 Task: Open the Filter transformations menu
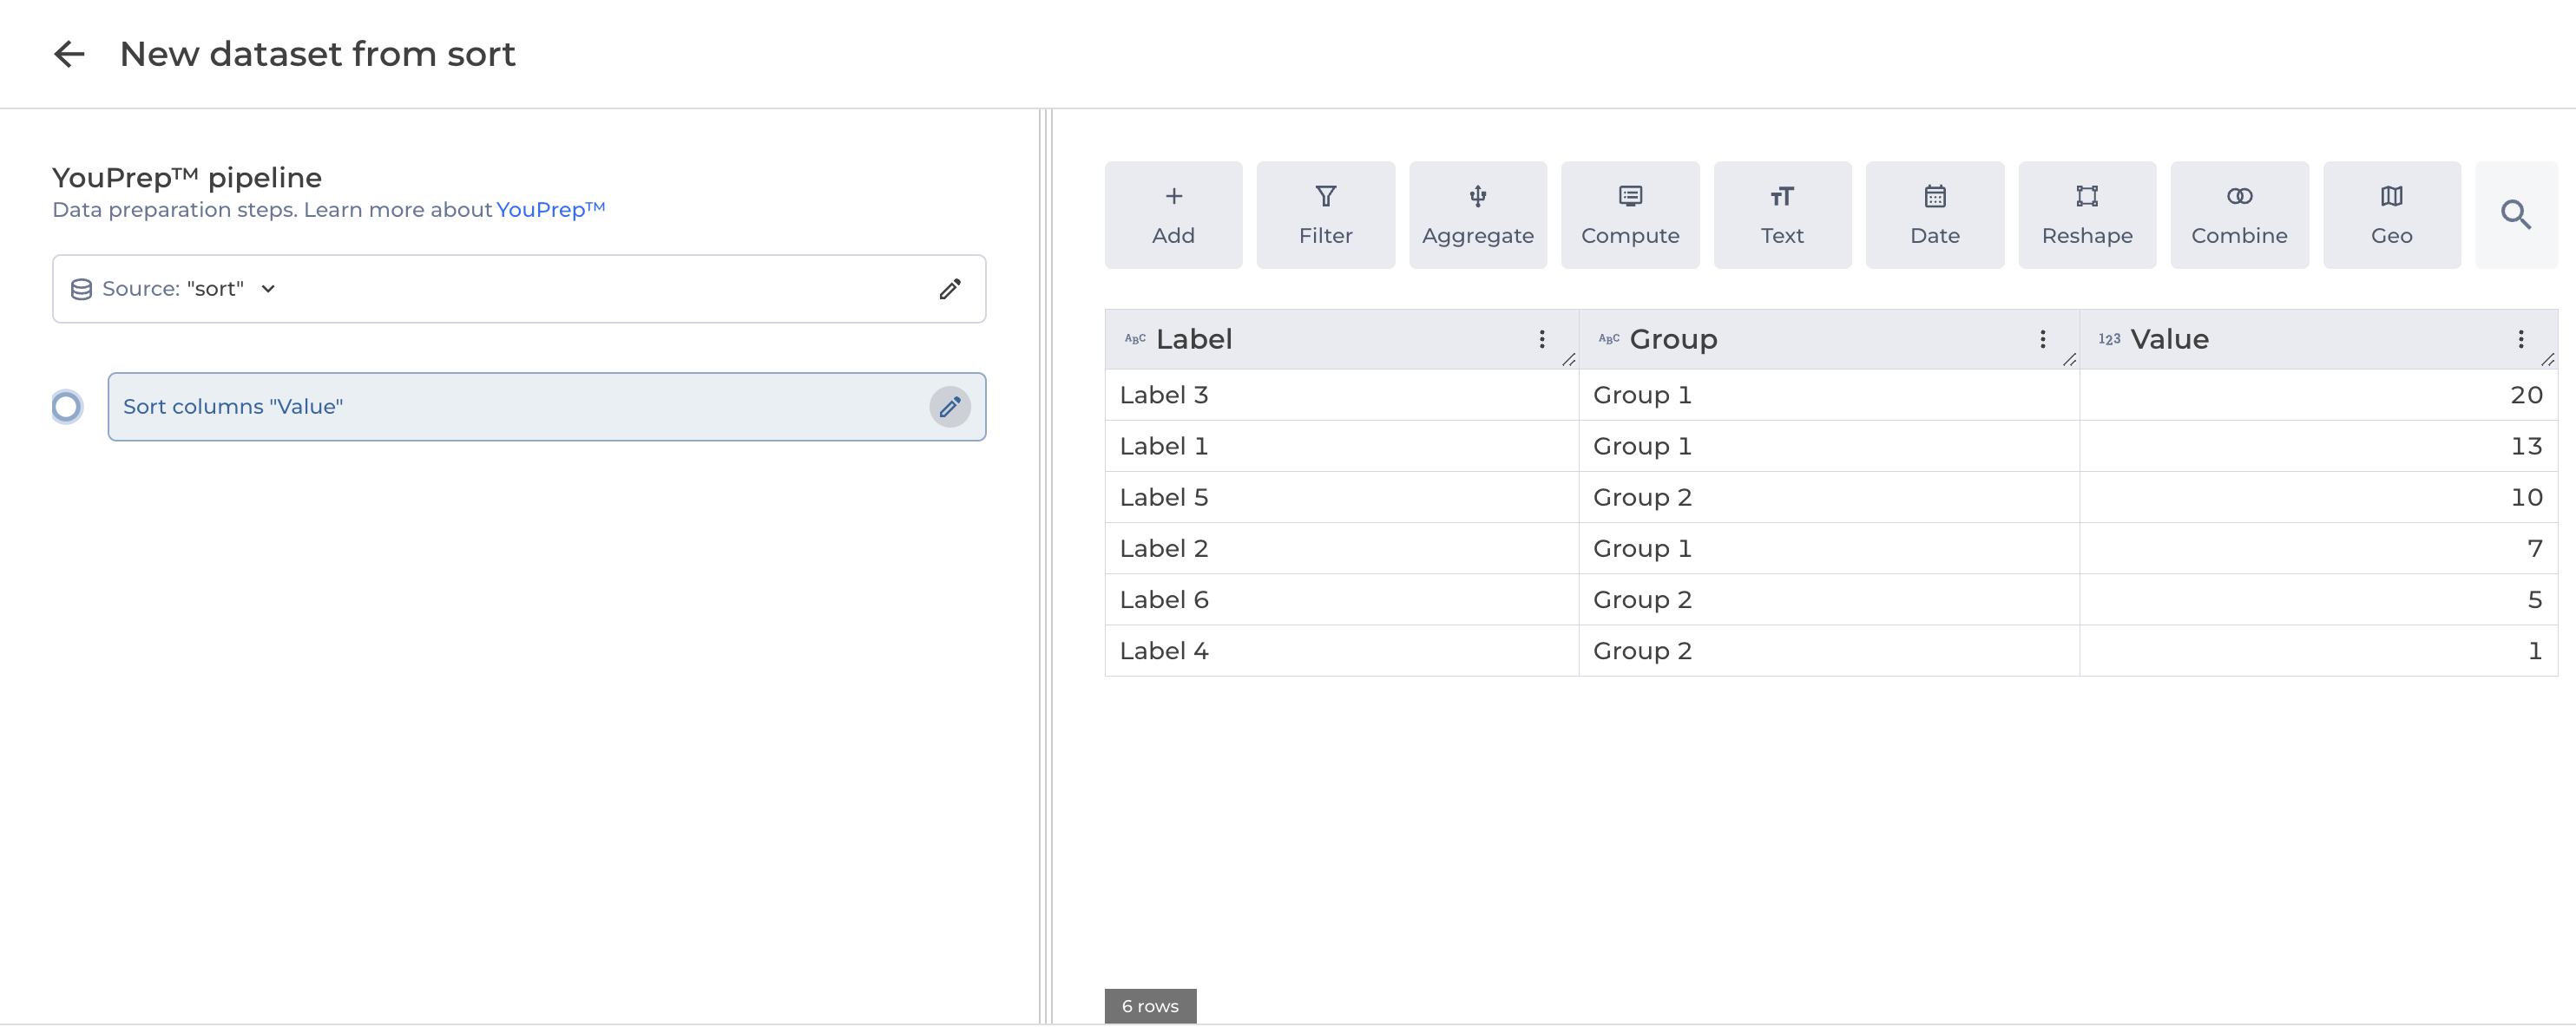pos(1325,215)
